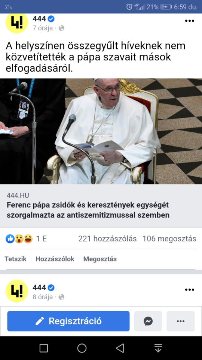This screenshot has width=202, height=360.
Task: View the post reactions emoji summary
Action: [19, 239]
